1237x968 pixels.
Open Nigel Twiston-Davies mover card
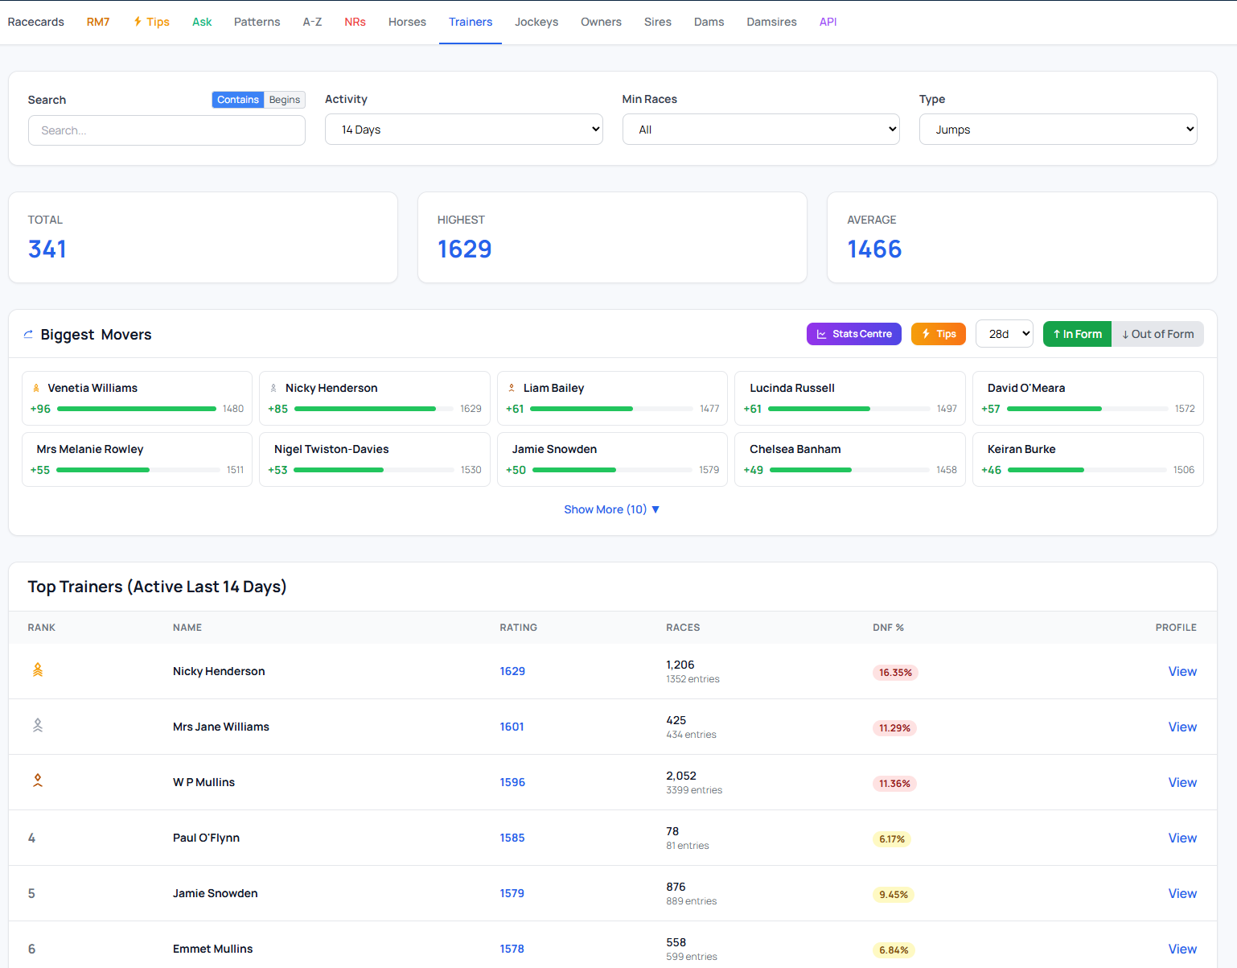click(375, 459)
